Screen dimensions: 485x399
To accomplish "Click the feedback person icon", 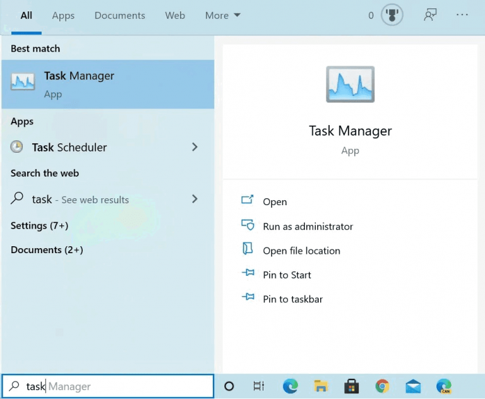I will point(430,16).
